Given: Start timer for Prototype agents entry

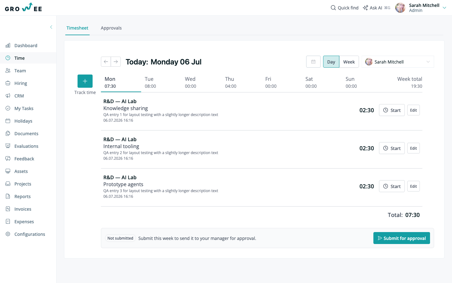Looking at the screenshot, I should pyautogui.click(x=392, y=186).
